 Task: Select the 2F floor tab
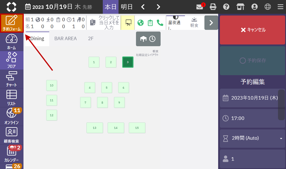(91, 39)
